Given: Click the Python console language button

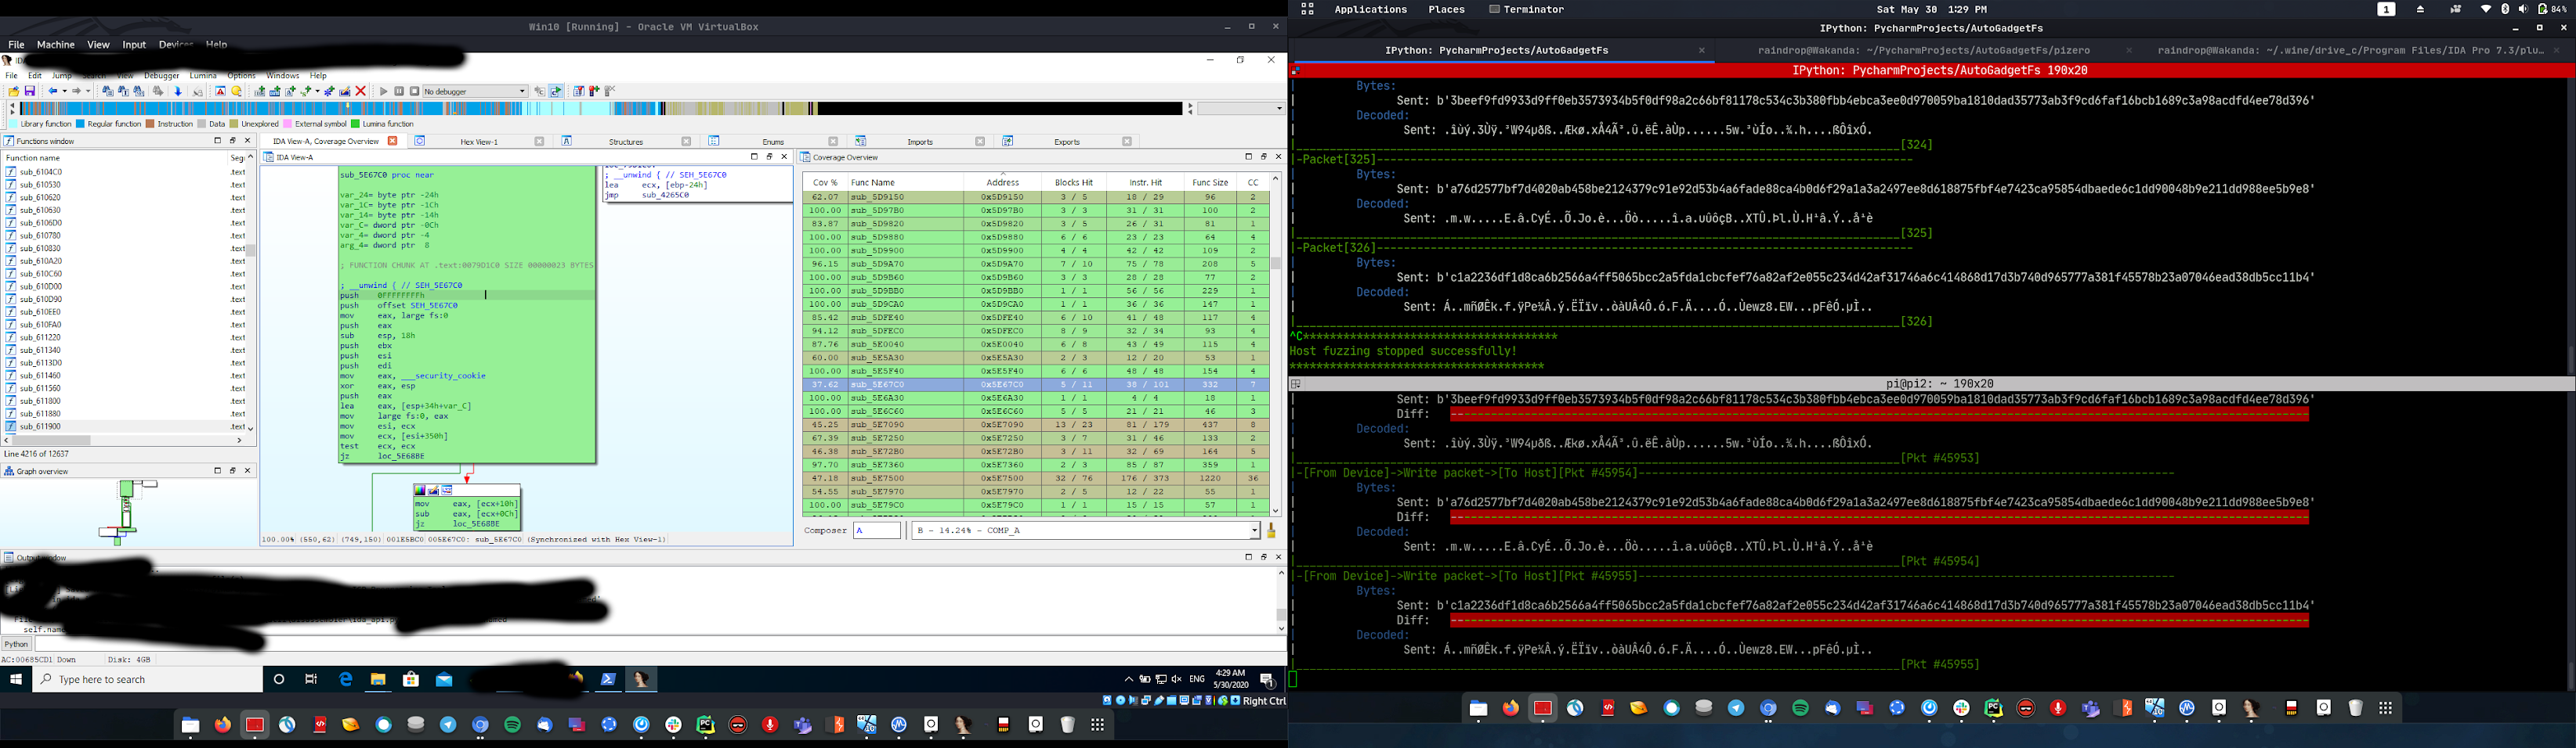Looking at the screenshot, I should [17, 644].
